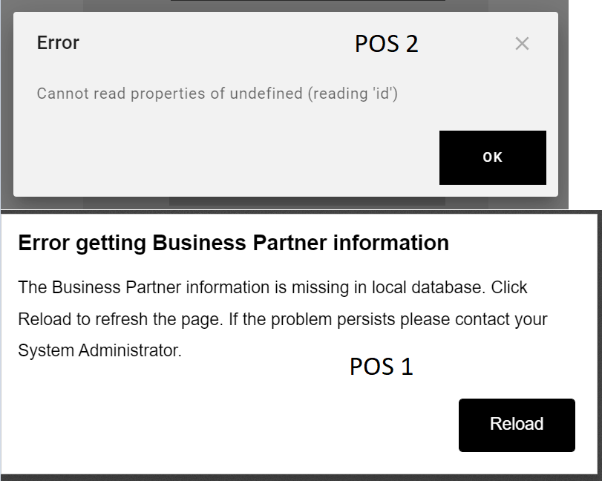The height and width of the screenshot is (481, 602).
Task: Click the "Error getting Business Partner information" heading
Action: pyautogui.click(x=233, y=243)
